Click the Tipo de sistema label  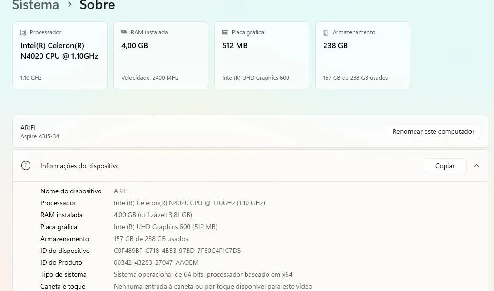point(63,275)
